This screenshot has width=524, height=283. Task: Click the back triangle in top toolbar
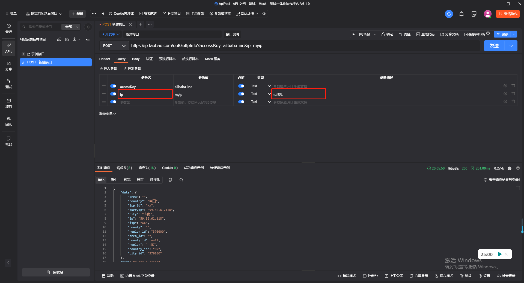point(103,14)
